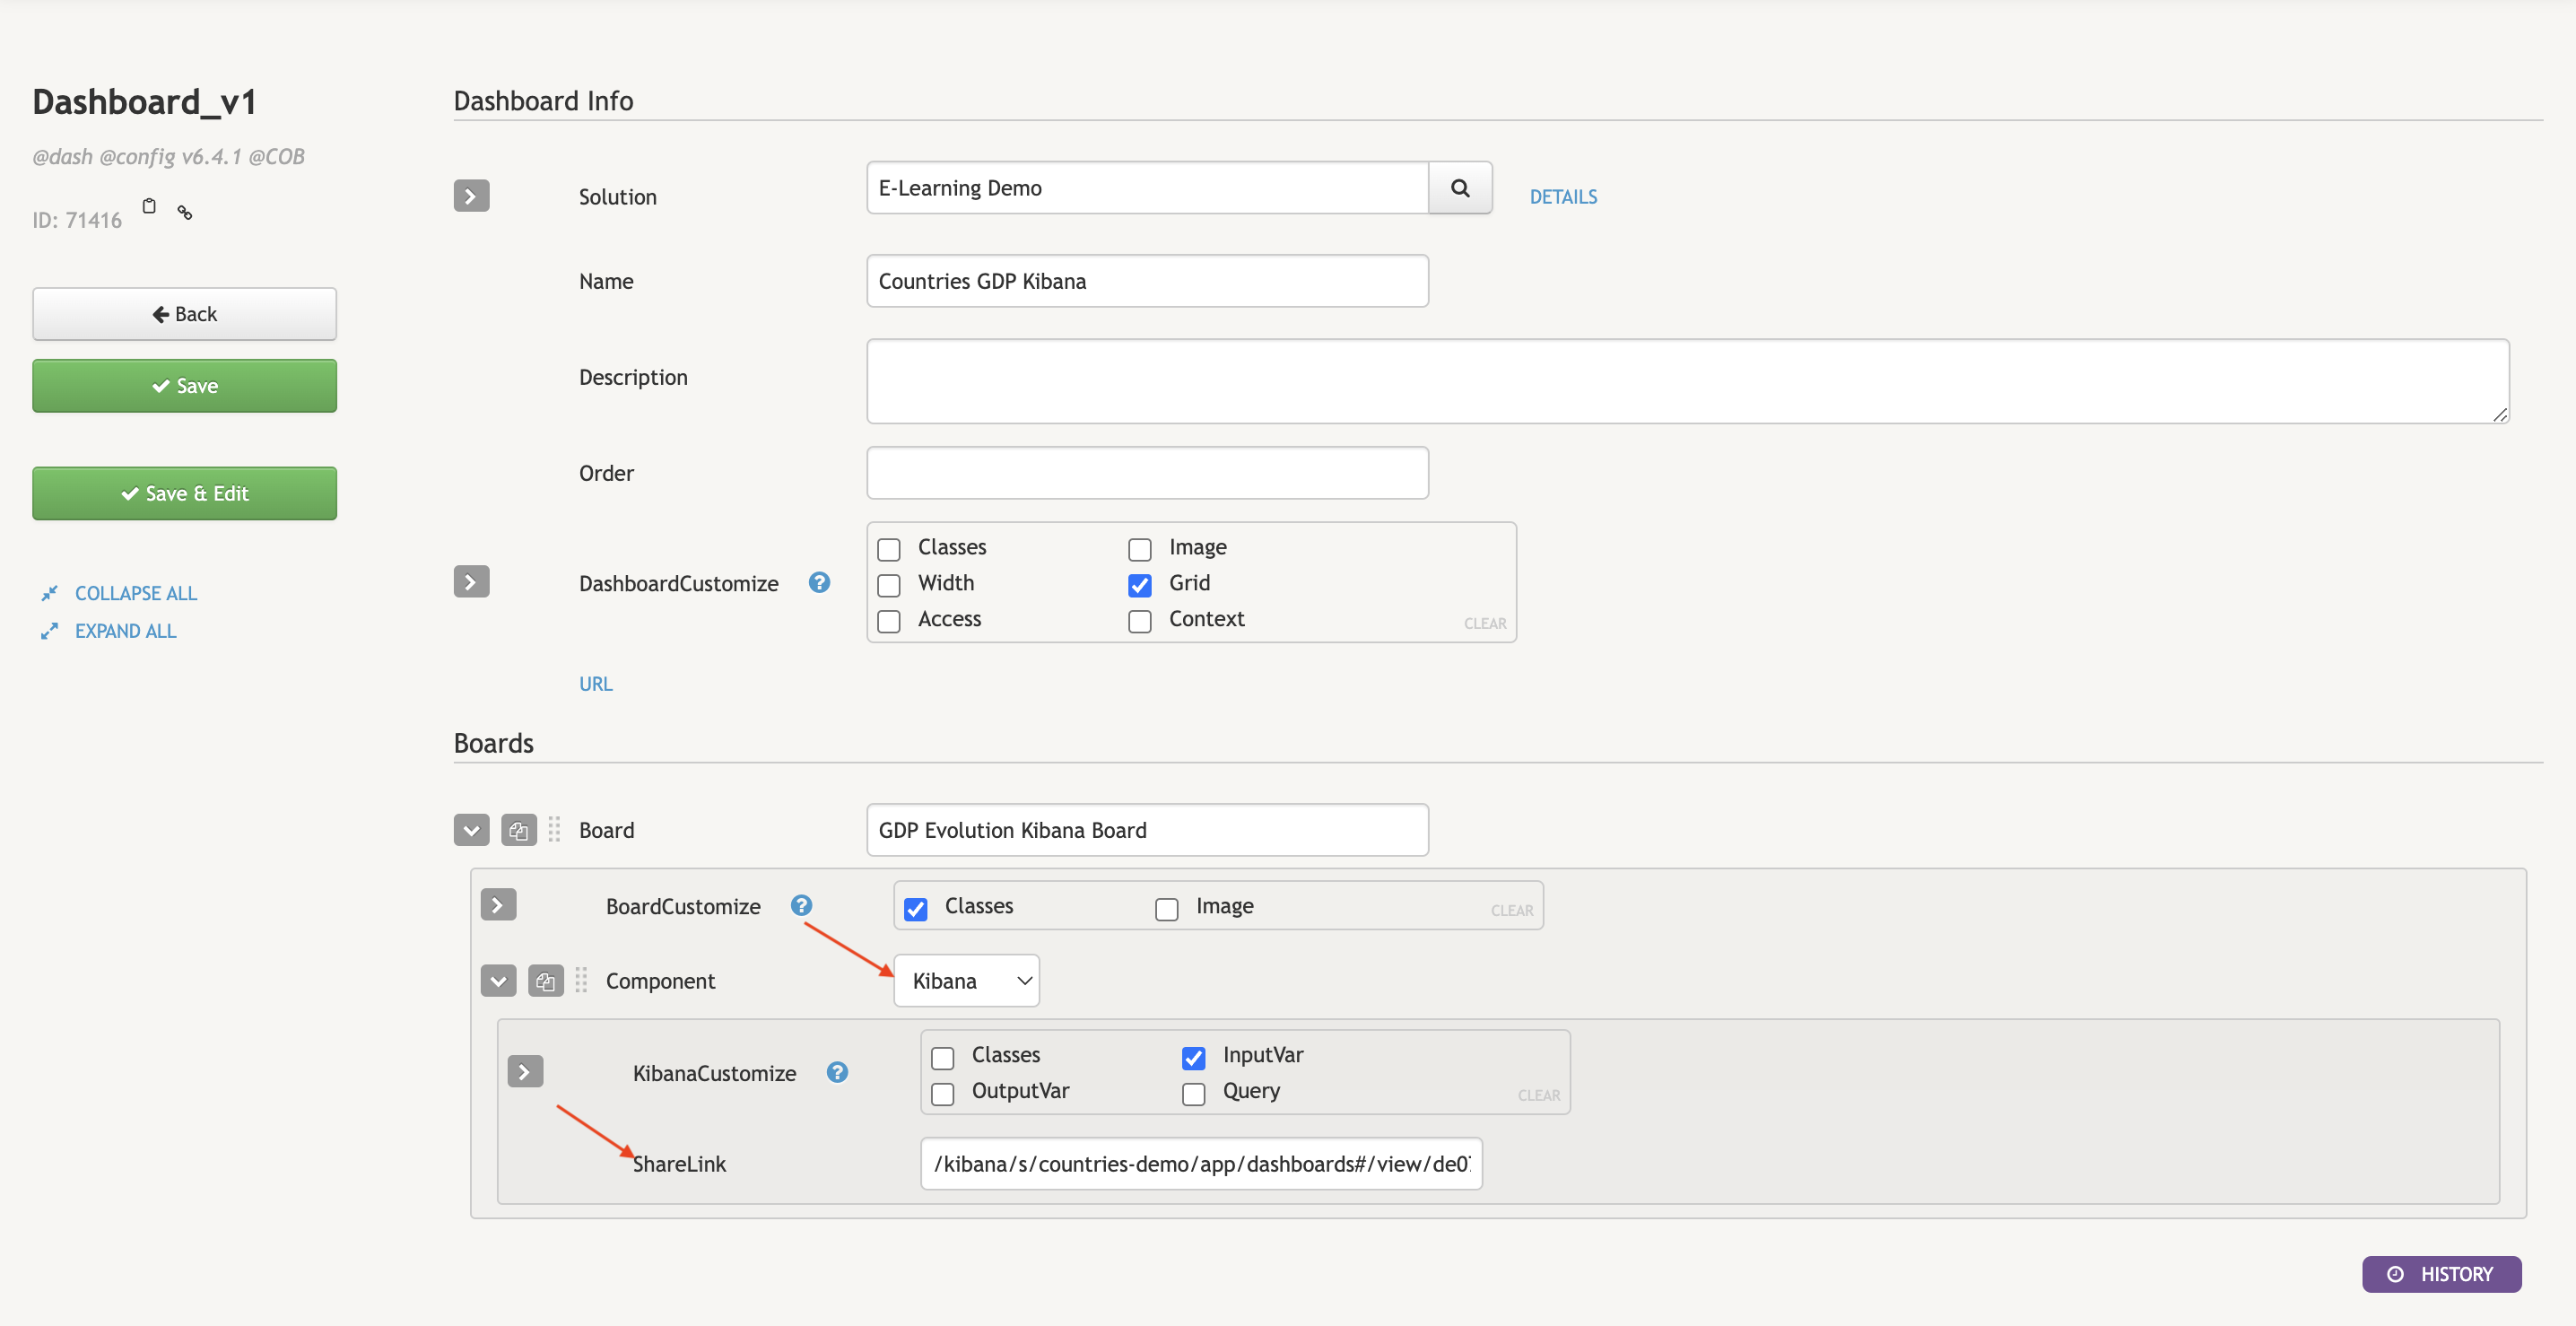Click duplicate icon beside Component field
Image resolution: width=2576 pixels, height=1326 pixels.
click(x=545, y=981)
